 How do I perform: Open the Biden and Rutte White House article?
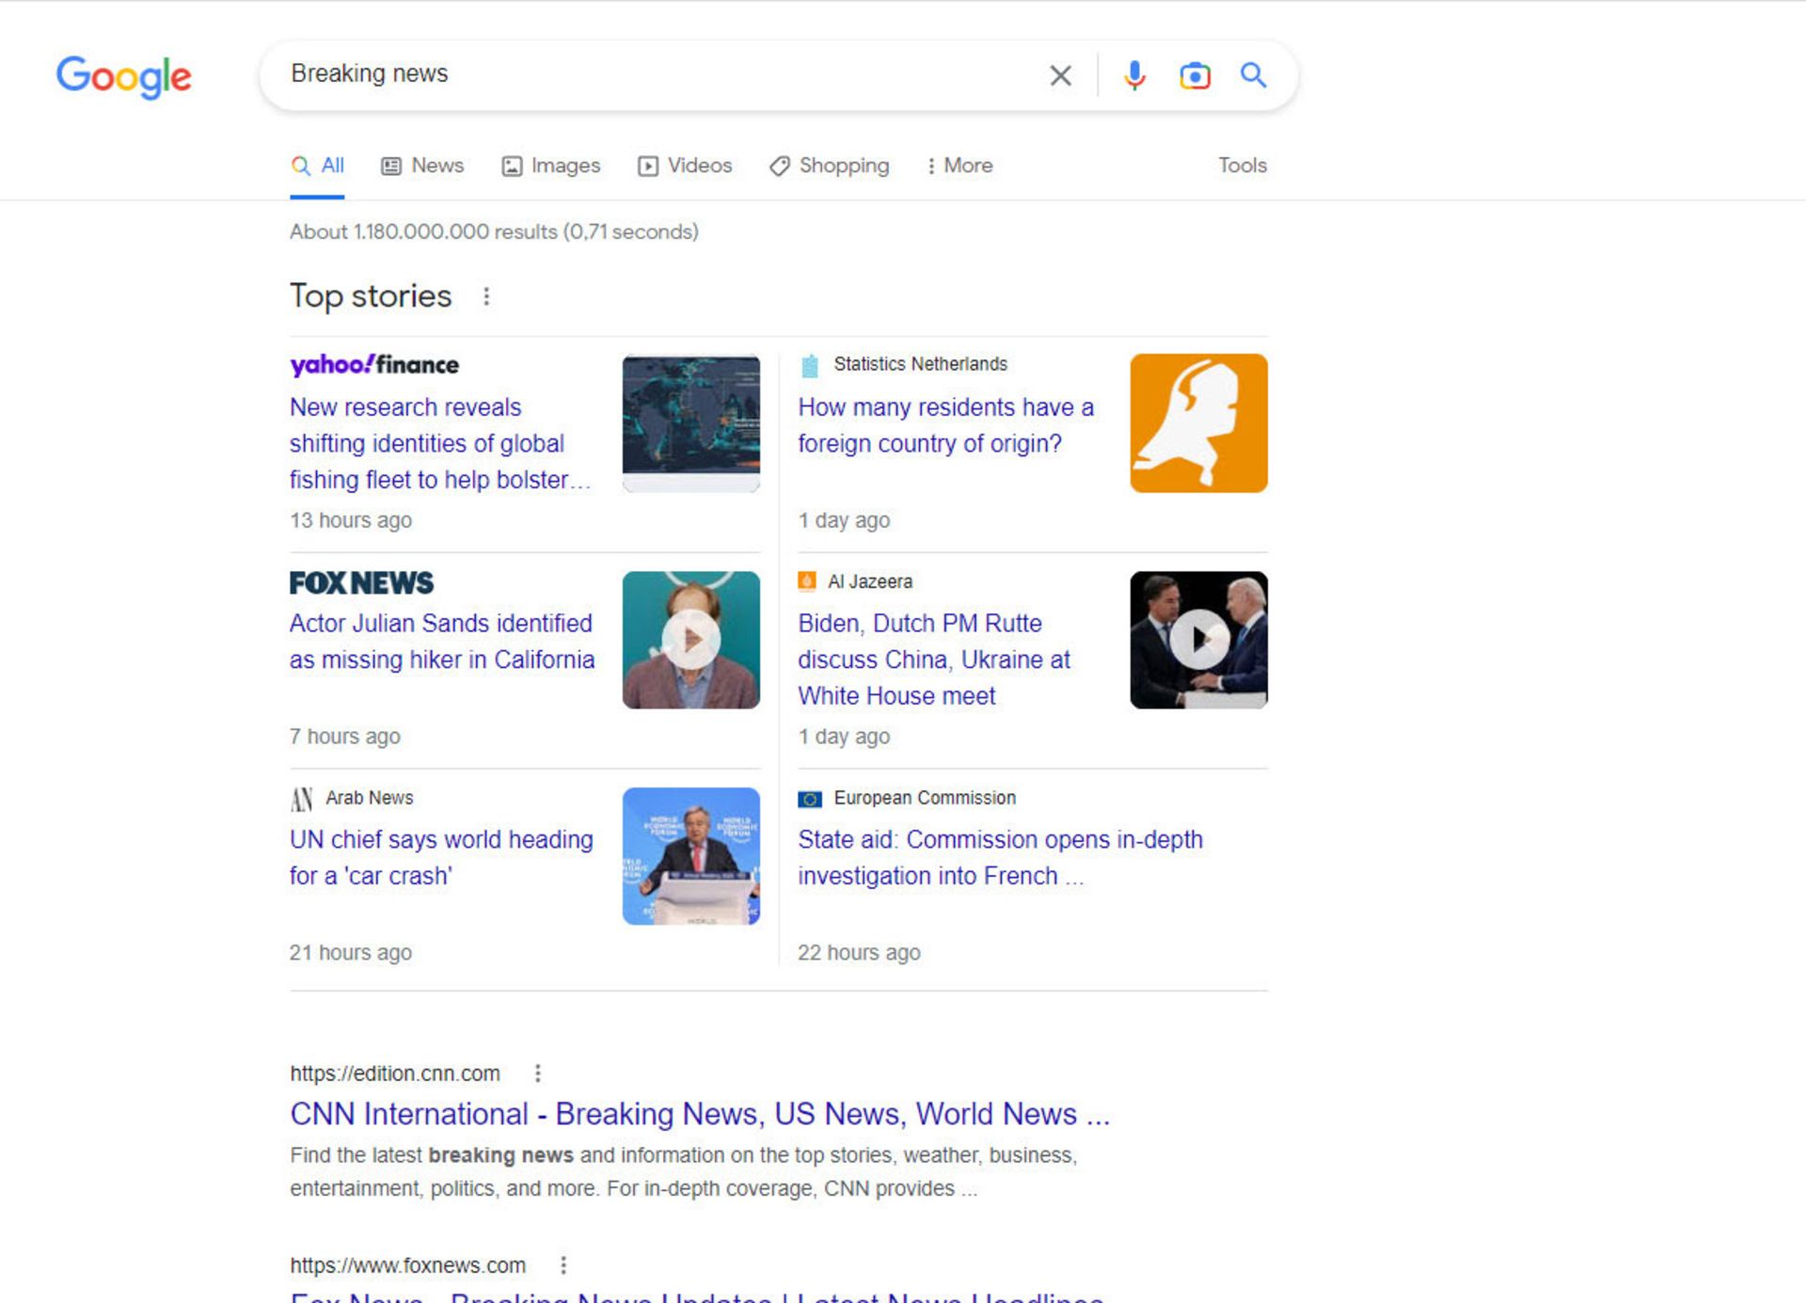click(934, 659)
